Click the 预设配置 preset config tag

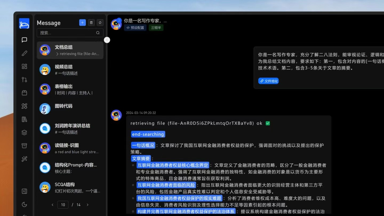[135, 27]
